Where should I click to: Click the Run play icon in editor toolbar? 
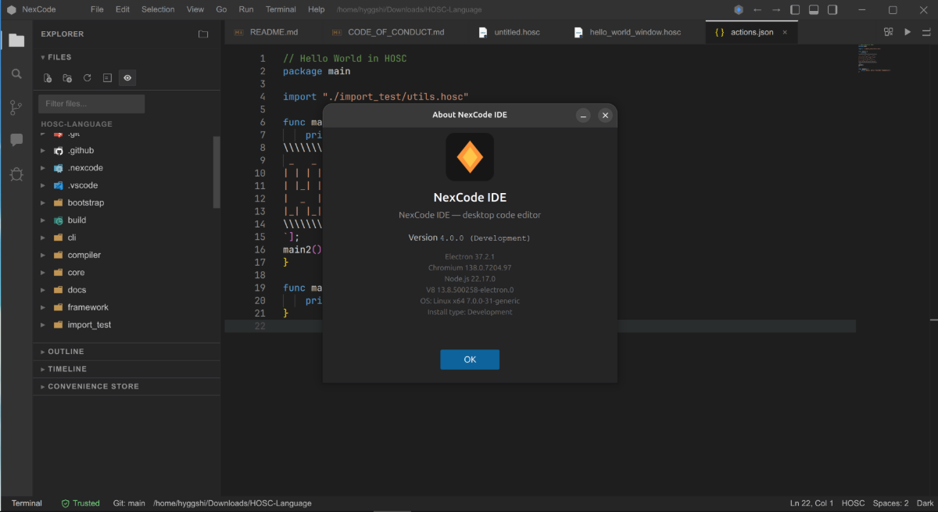tap(908, 32)
